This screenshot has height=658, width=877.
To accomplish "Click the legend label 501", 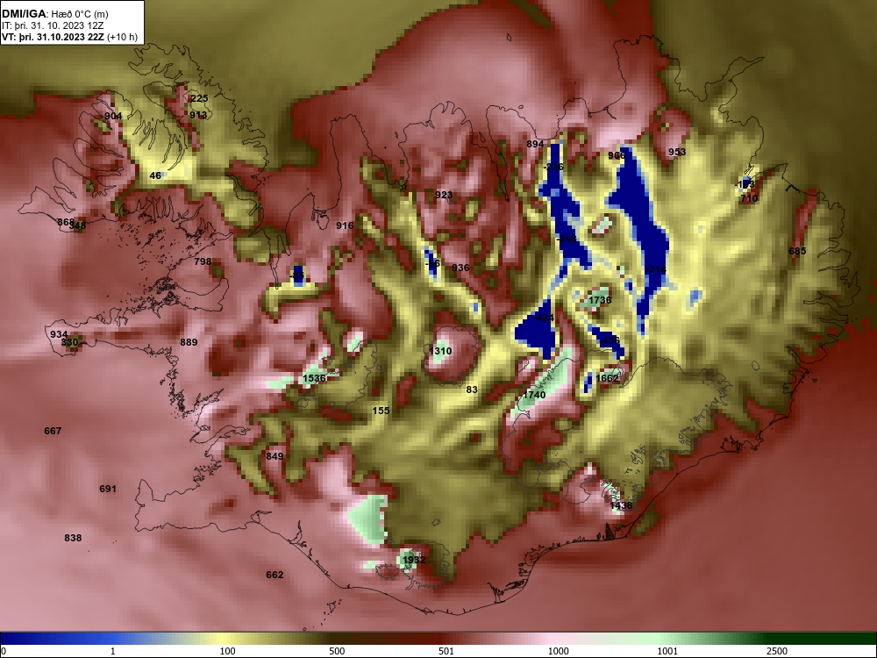I will coord(446,651).
